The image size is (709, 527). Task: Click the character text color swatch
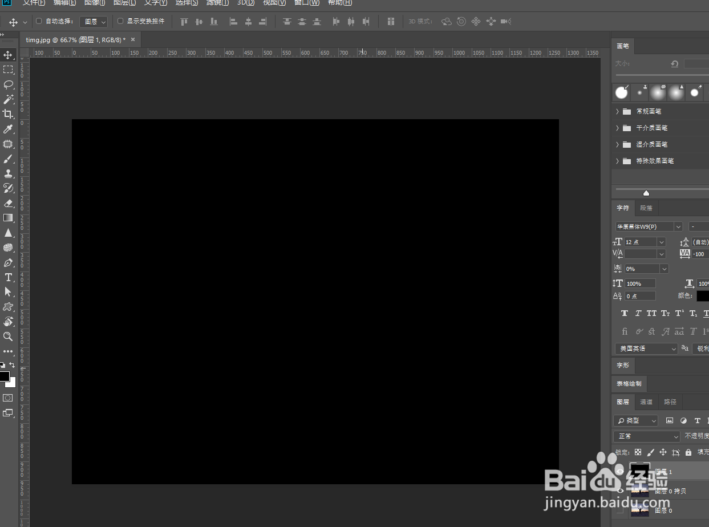tap(703, 295)
